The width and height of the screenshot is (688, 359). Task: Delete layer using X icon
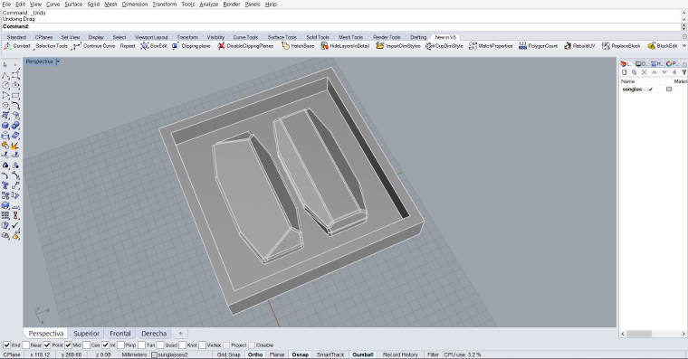(x=645, y=72)
